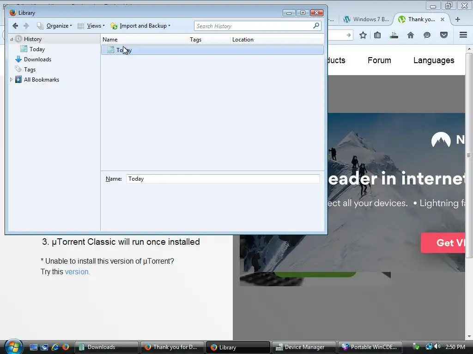
Task: Open the Organize menu
Action: (55, 26)
